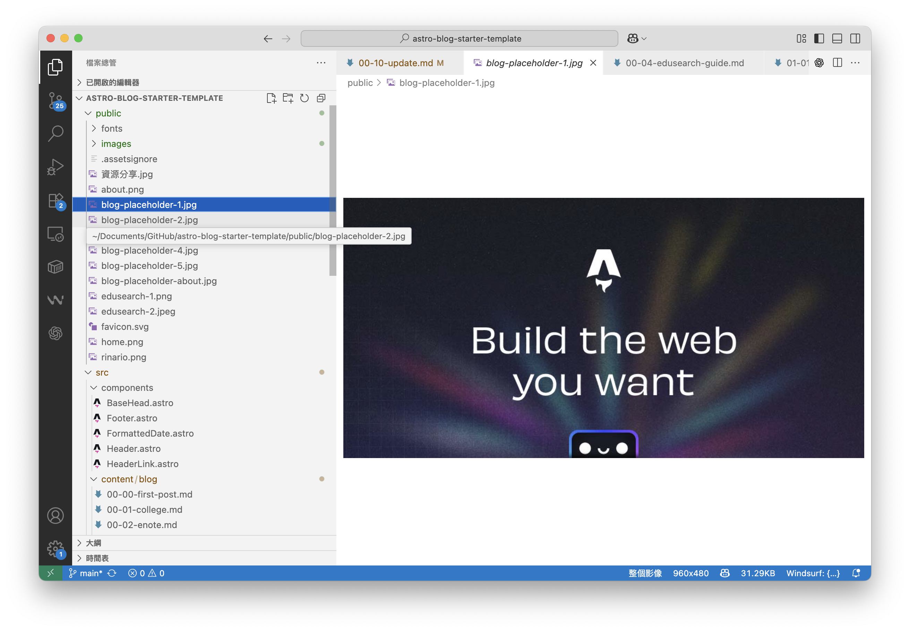This screenshot has width=910, height=632.
Task: Open about.png in the explorer
Action: pos(204,189)
